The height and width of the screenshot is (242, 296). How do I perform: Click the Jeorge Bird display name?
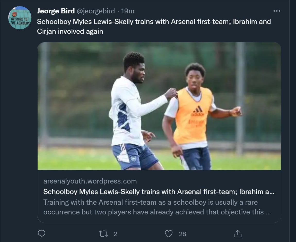click(56, 11)
